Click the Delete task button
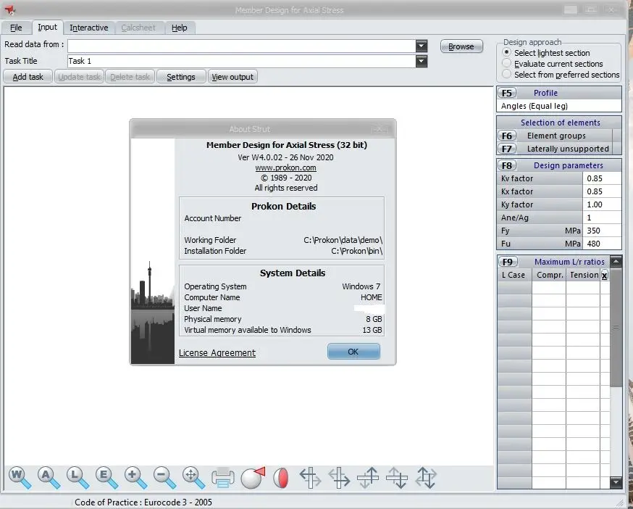This screenshot has height=509, width=633. point(130,77)
